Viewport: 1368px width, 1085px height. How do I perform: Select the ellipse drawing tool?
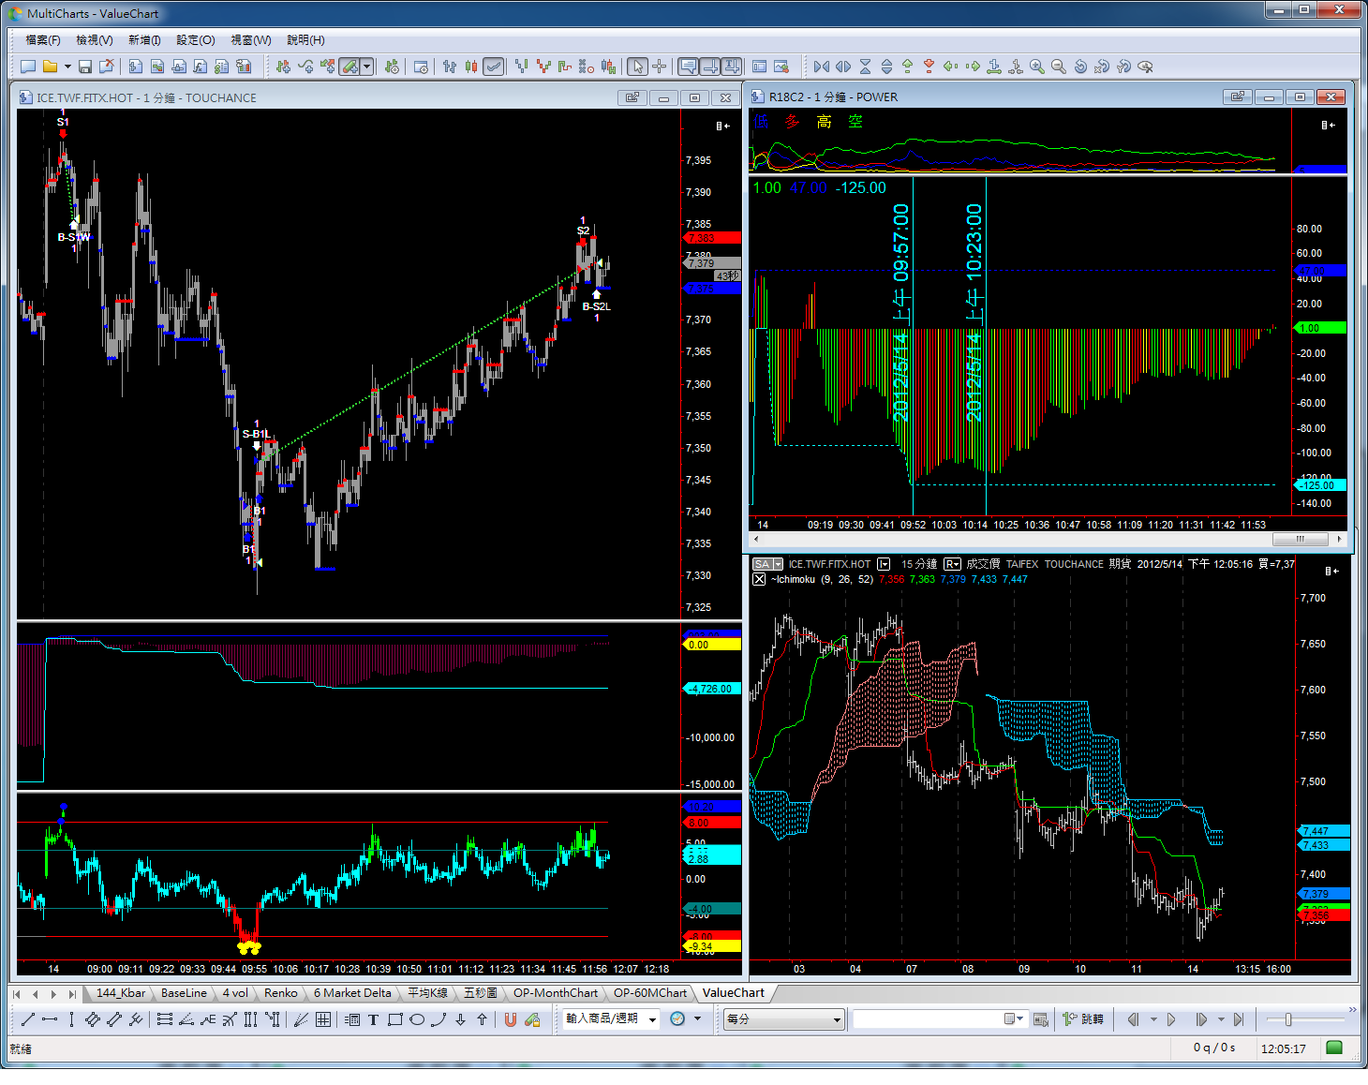[417, 1019]
